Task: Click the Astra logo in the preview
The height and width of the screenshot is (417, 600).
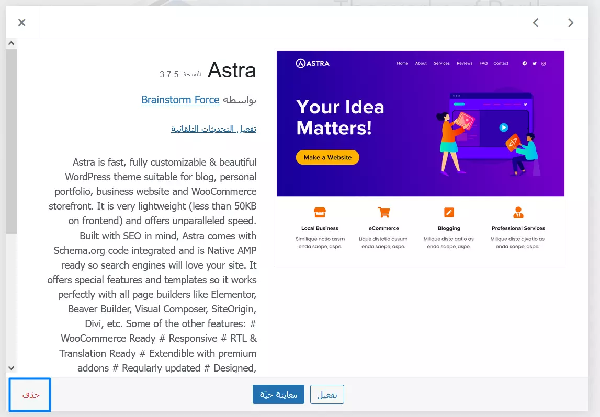Action: [x=313, y=64]
